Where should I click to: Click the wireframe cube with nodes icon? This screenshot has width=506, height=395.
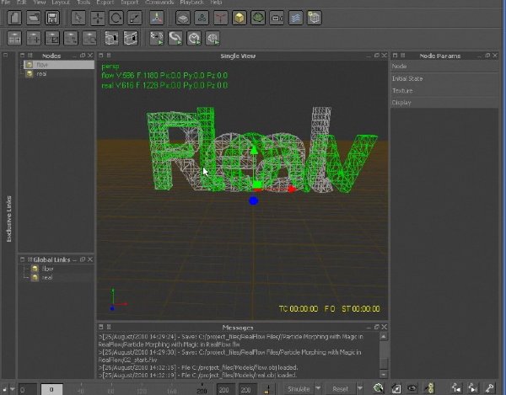[x=314, y=18]
